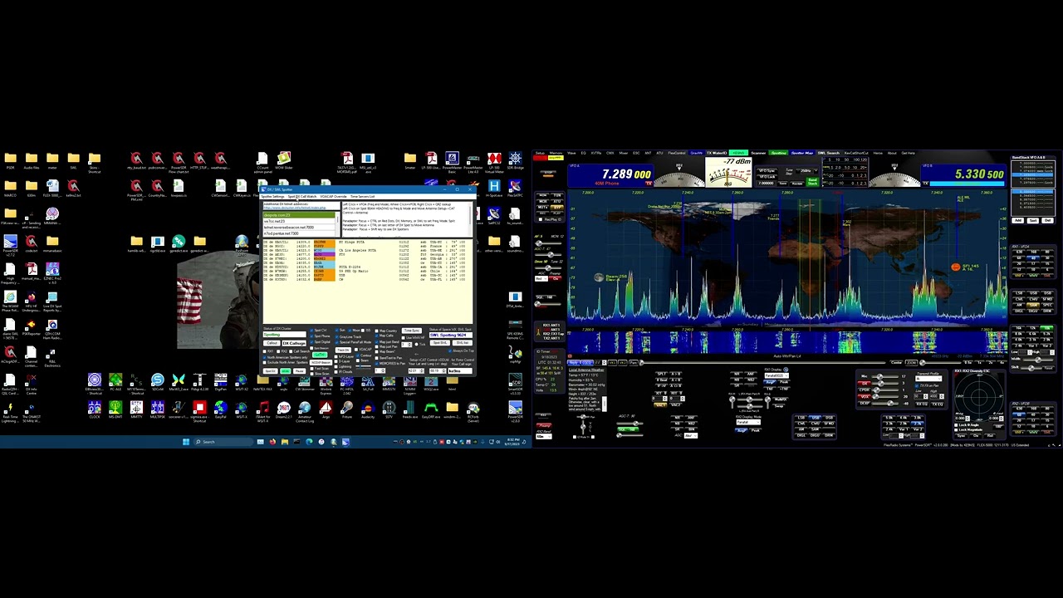Click the Band Stack button
Screen dimensions: 1063x598
pyautogui.click(x=812, y=182)
